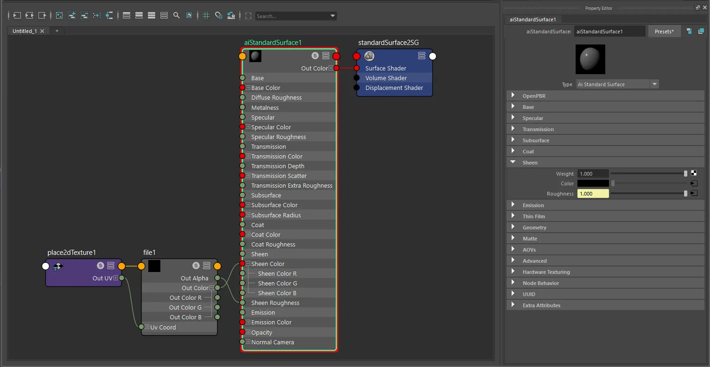Graph materials on selected objects icon

click(x=109, y=15)
